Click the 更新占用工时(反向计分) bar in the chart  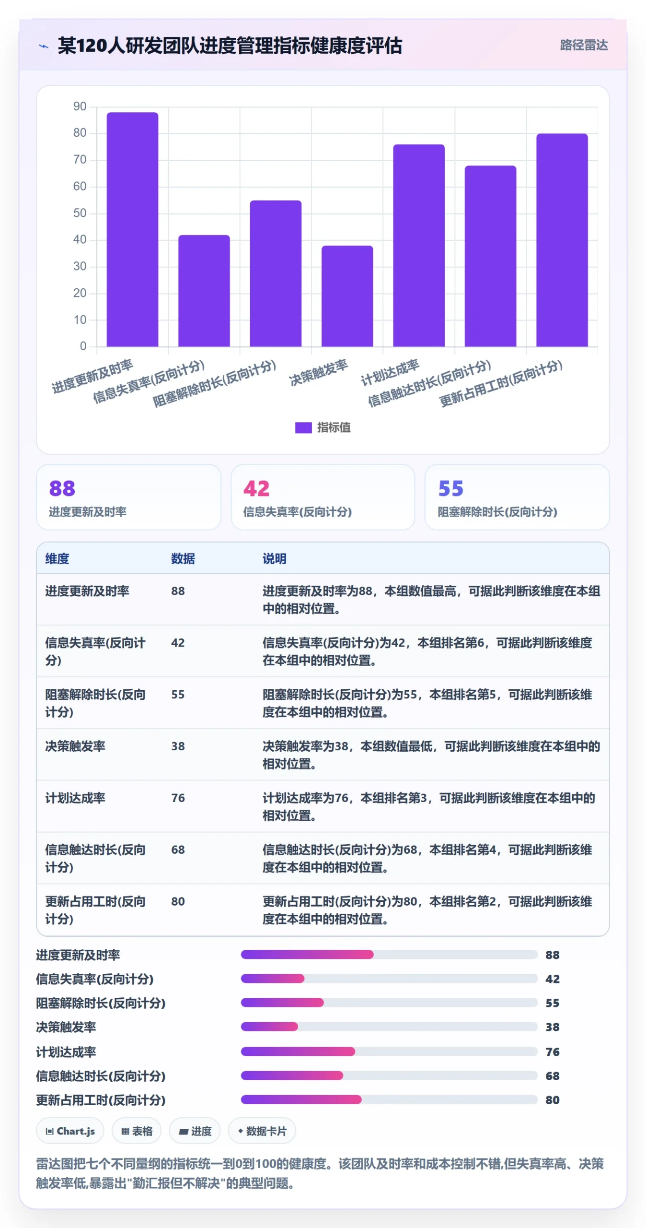pos(562,240)
